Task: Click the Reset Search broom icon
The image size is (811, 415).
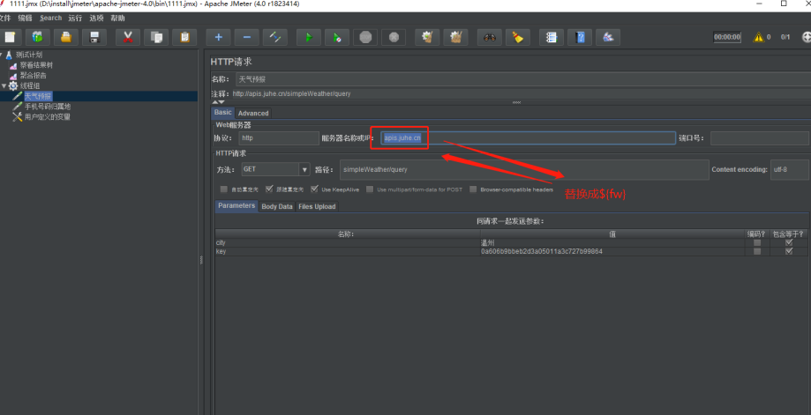Action: [518, 37]
